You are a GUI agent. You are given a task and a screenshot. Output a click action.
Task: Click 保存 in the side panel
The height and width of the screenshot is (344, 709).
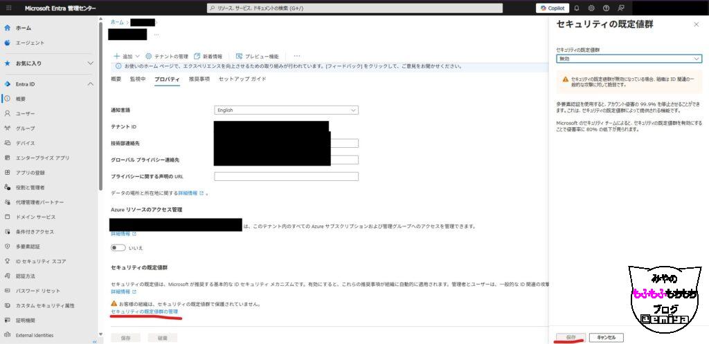click(x=571, y=338)
